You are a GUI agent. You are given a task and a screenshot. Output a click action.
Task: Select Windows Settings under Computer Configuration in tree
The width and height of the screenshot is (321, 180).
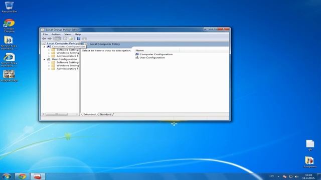click(68, 53)
